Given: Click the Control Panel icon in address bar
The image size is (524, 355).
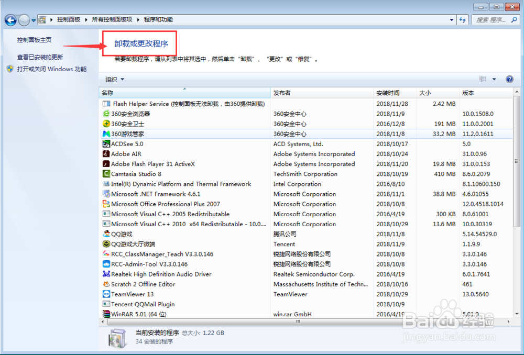Looking at the screenshot, I should [42, 20].
